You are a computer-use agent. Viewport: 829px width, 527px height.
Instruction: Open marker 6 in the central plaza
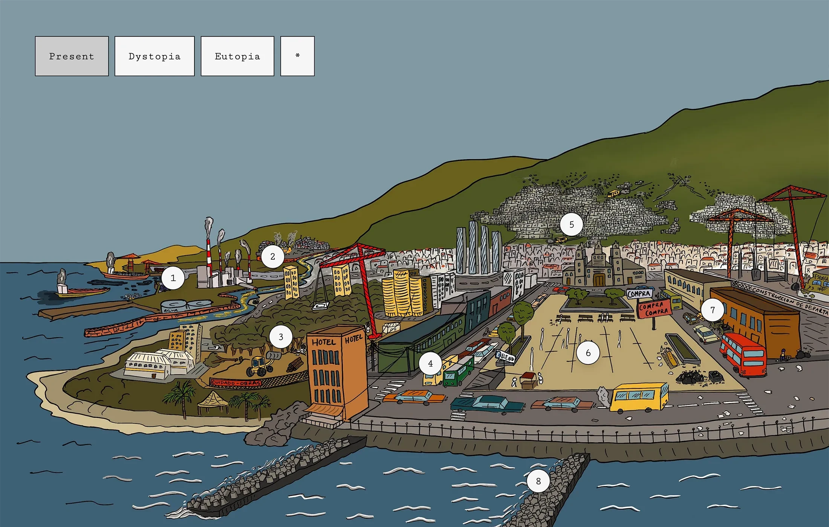[x=589, y=353]
